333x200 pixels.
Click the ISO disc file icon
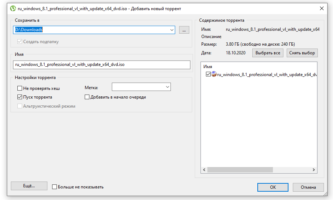point(214,74)
